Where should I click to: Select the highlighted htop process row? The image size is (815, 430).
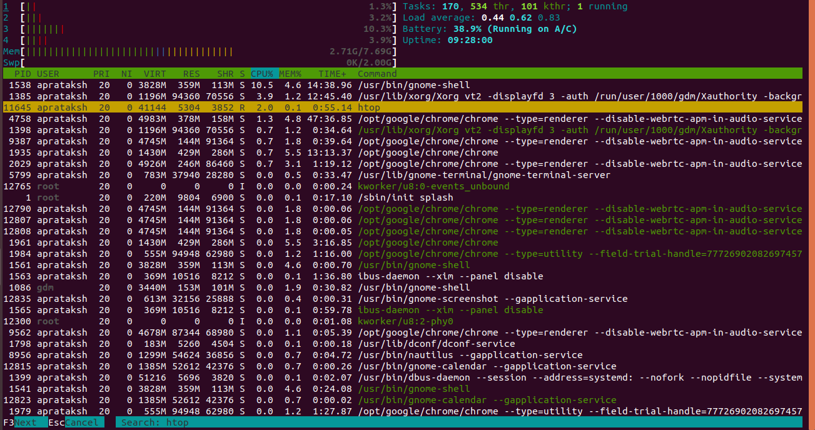tap(250, 107)
